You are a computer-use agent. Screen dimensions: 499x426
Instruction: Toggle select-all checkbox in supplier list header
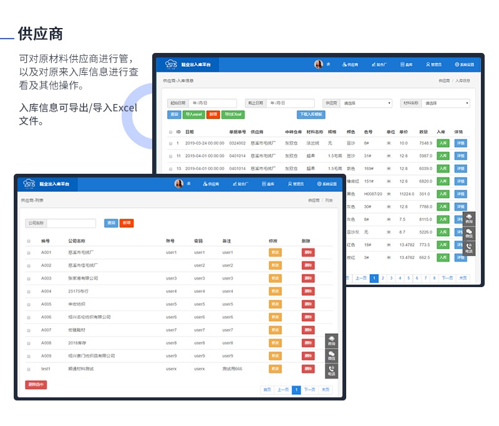pos(29,241)
